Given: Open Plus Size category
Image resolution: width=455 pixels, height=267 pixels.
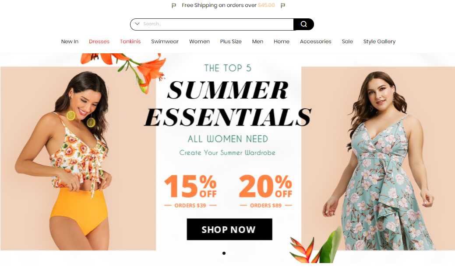Looking at the screenshot, I should (231, 42).
